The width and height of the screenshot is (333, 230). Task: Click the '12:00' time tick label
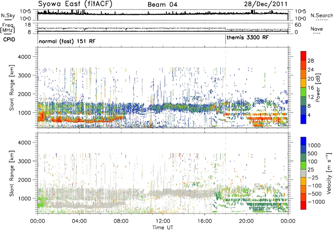(163, 221)
